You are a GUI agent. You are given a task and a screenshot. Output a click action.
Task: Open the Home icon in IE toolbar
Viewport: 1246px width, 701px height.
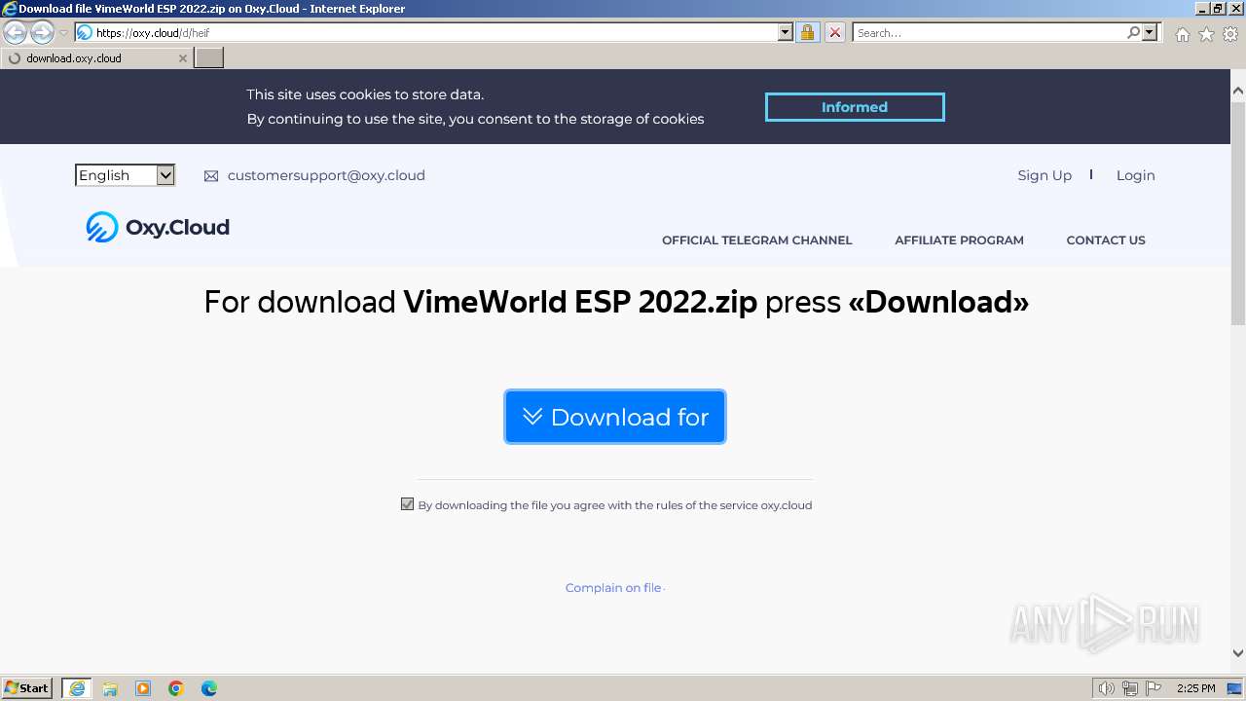coord(1182,34)
